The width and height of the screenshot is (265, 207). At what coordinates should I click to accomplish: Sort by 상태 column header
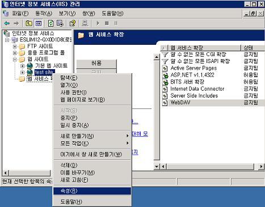(x=253, y=48)
